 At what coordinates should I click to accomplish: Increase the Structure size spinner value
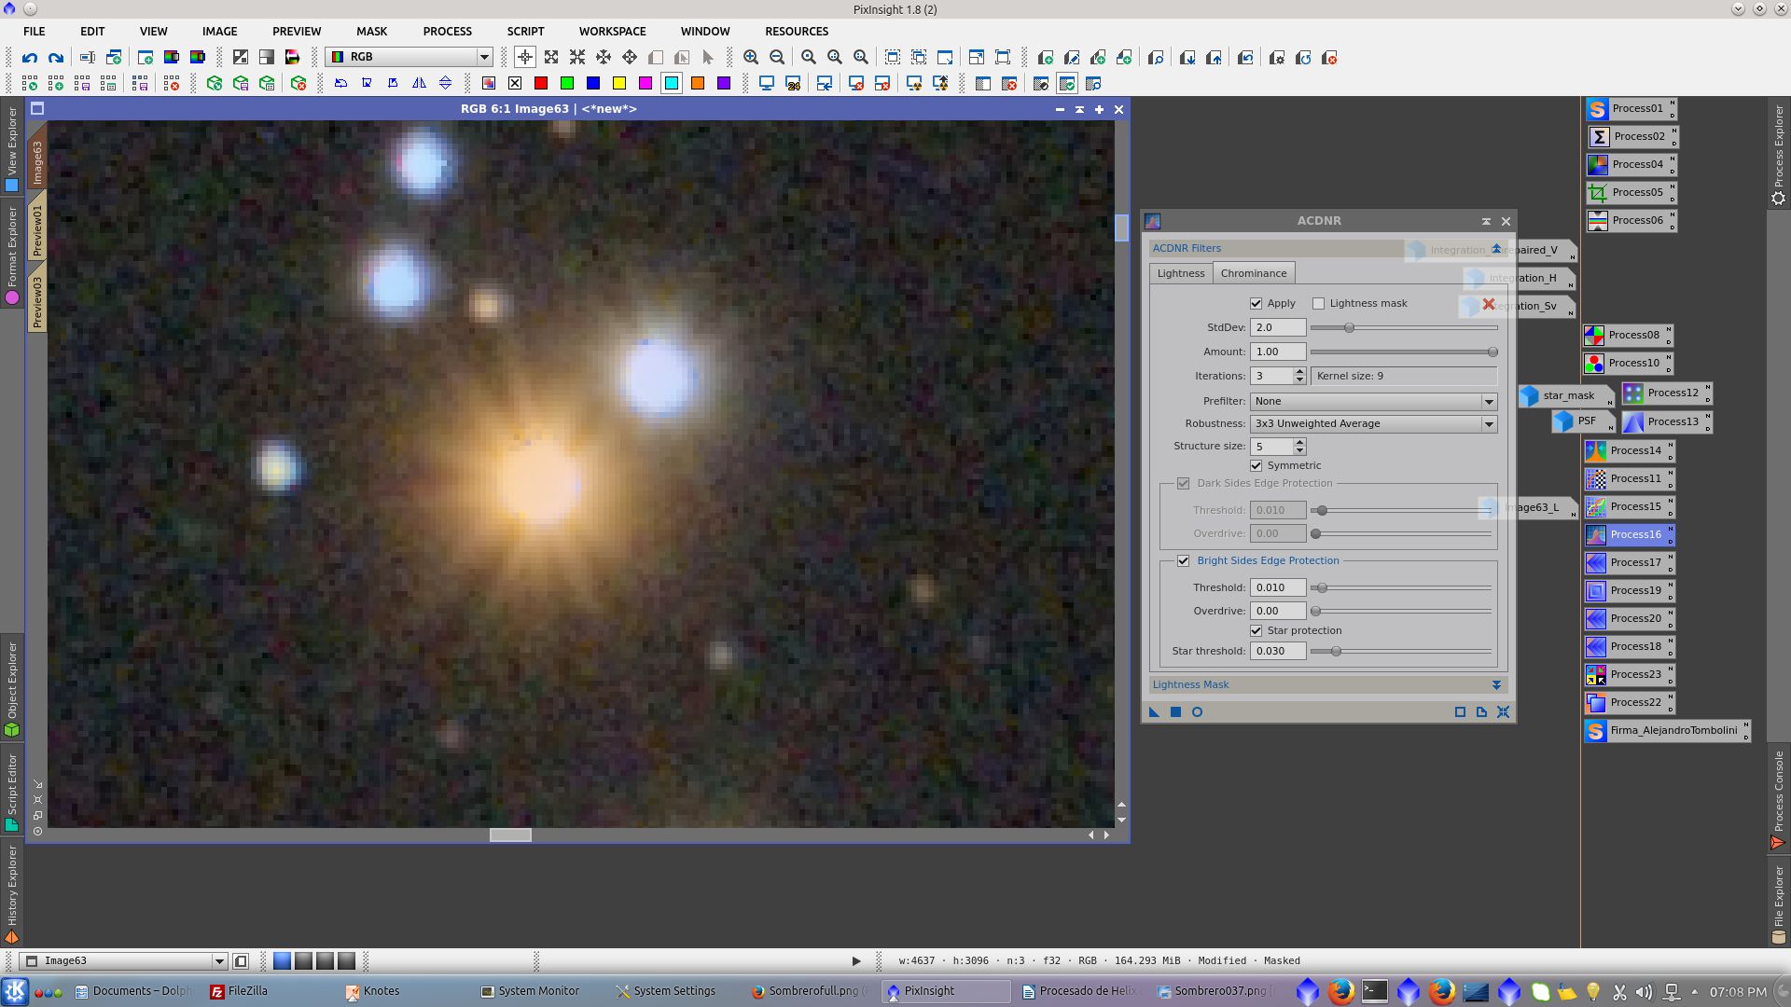(1299, 443)
